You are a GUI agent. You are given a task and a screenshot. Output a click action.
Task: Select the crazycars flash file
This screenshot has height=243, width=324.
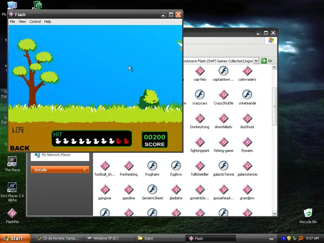click(200, 95)
